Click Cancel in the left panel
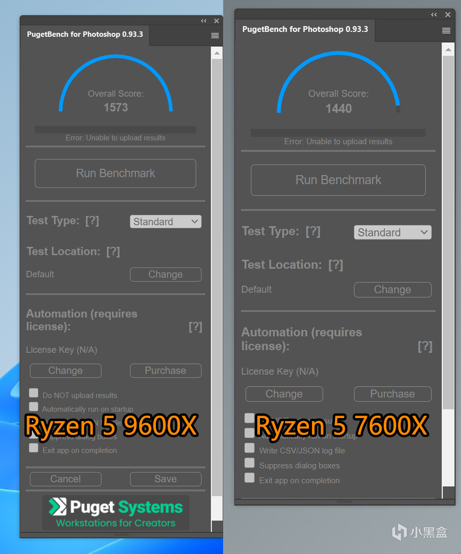461x554 pixels. tap(66, 479)
